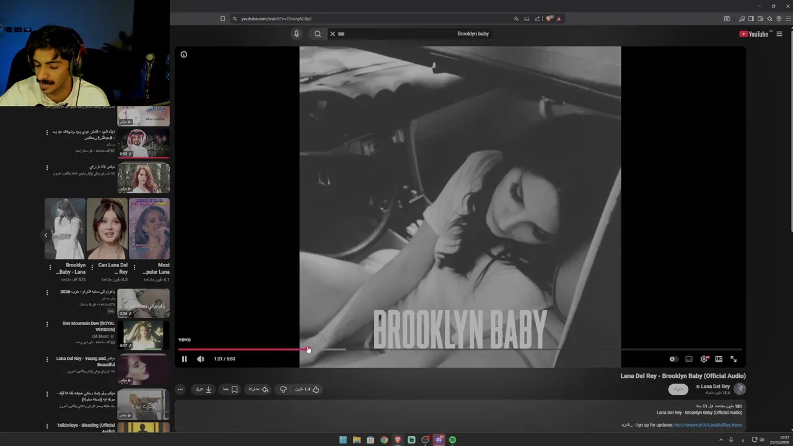Image resolution: width=793 pixels, height=446 pixels.
Task: Open the browser media control music-note icon
Action: click(x=742, y=19)
